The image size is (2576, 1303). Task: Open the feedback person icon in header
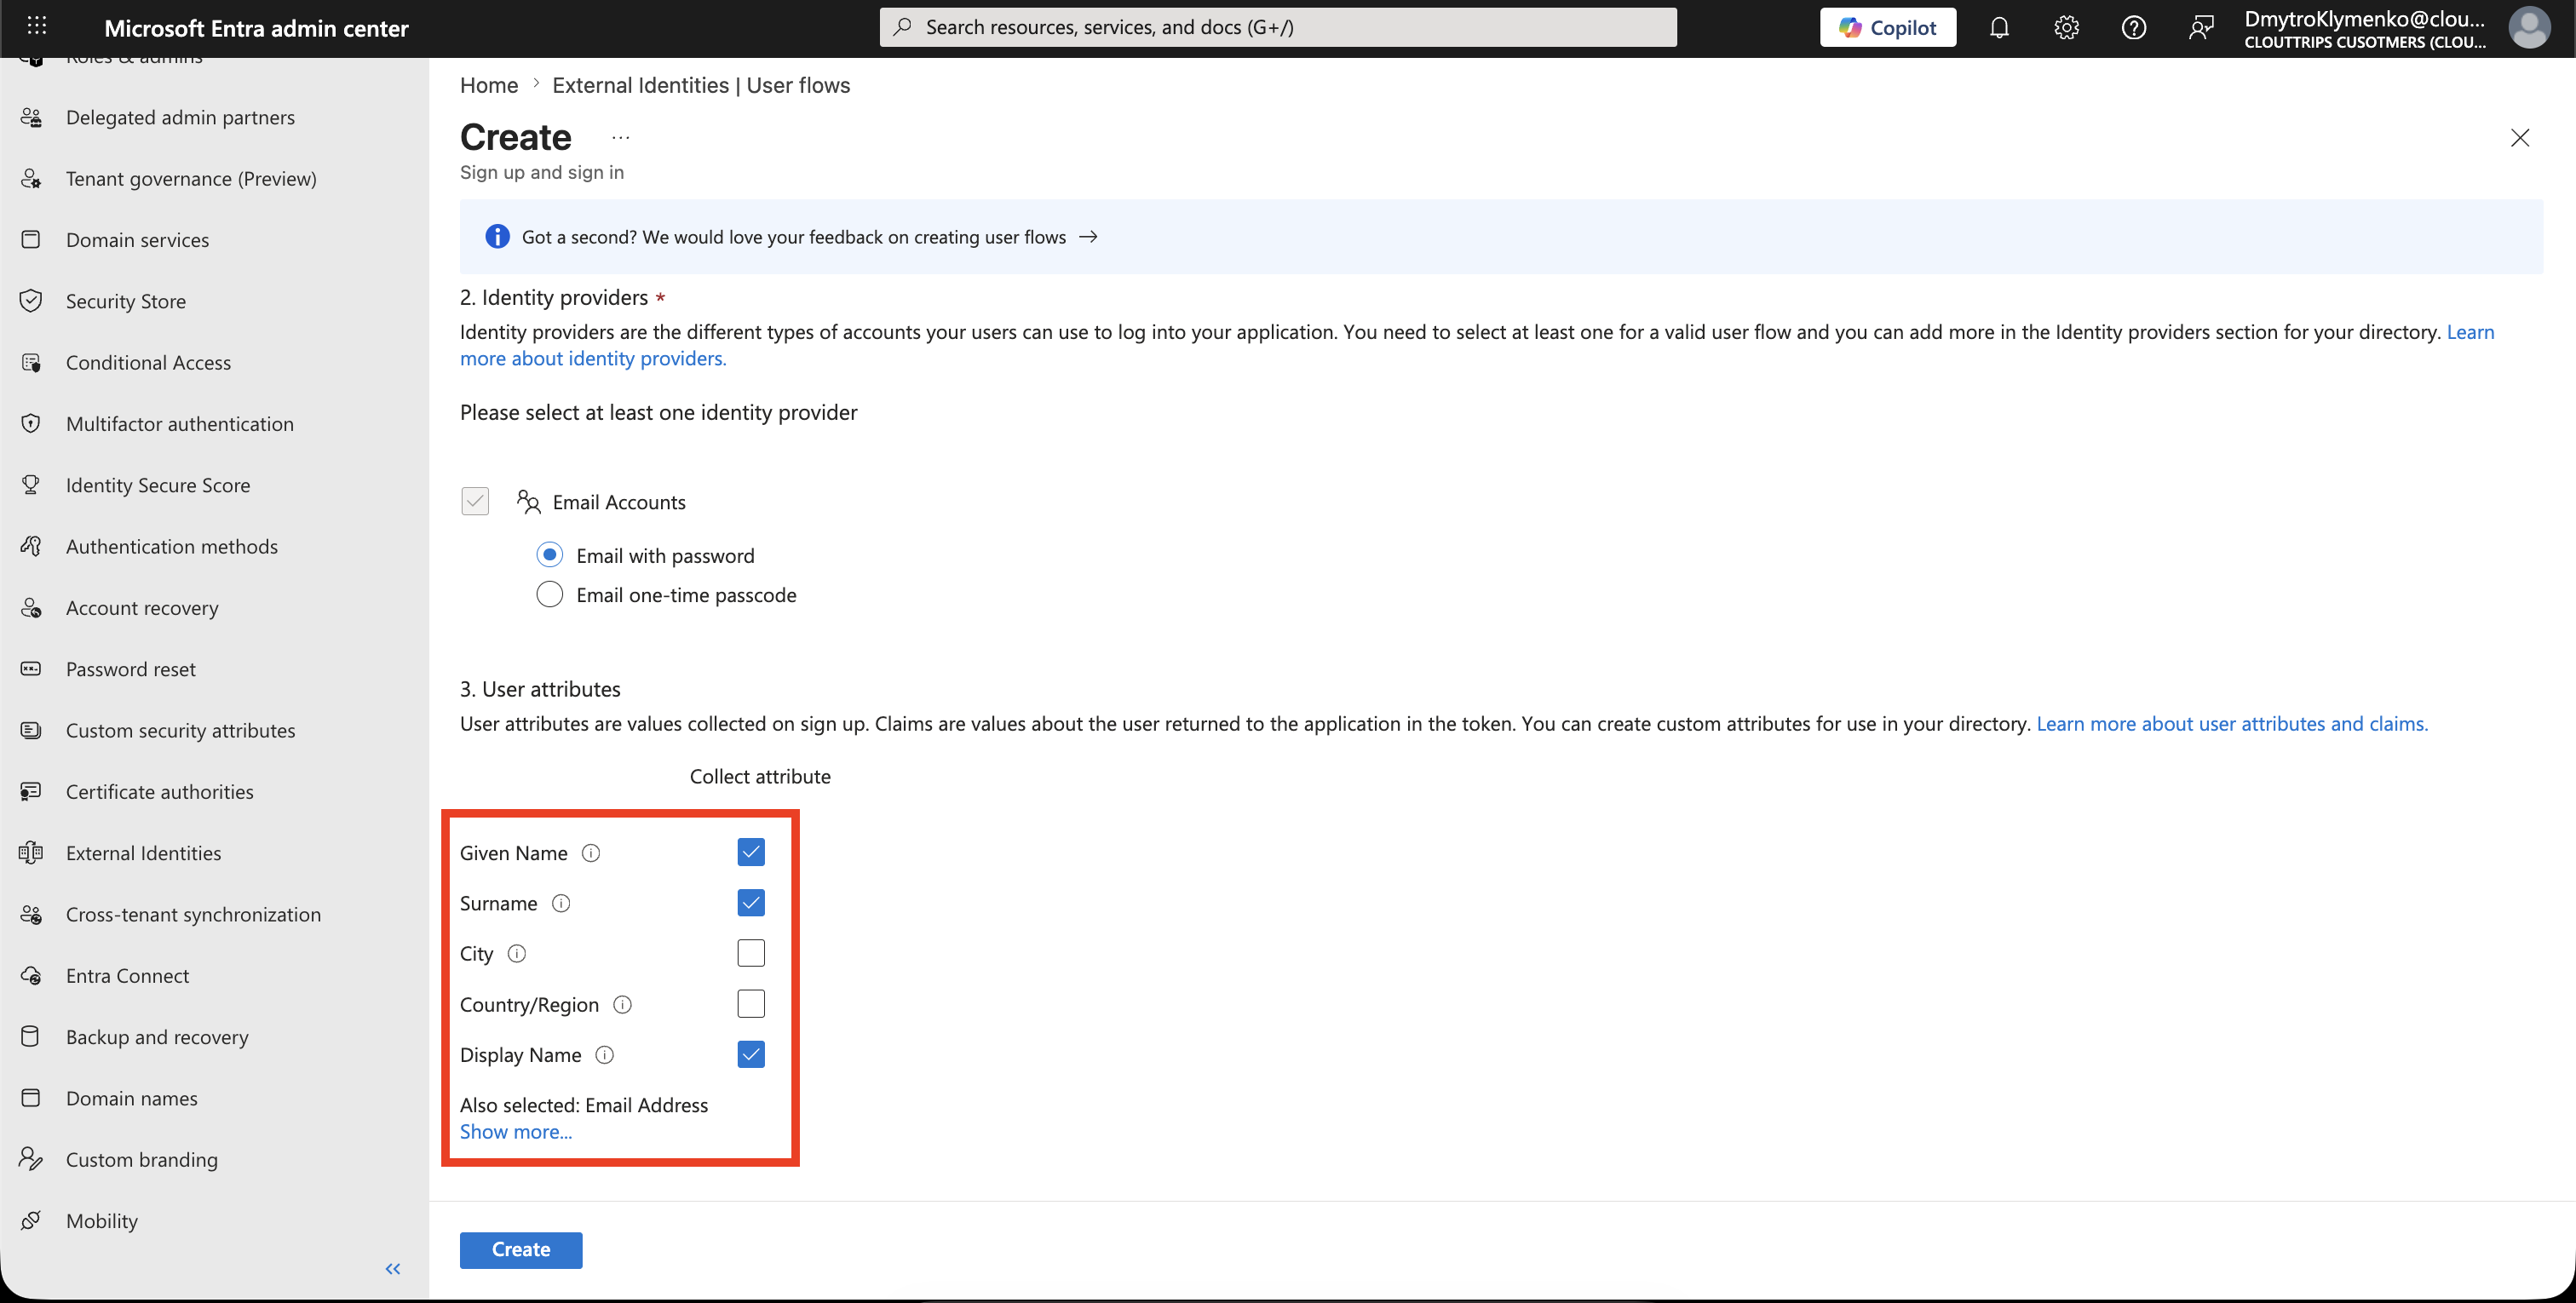2201,28
